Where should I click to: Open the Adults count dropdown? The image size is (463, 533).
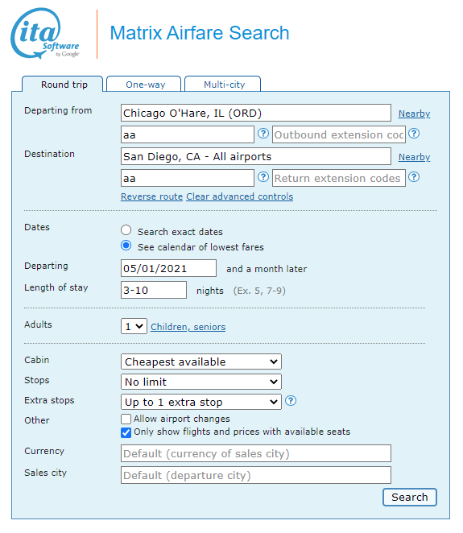click(x=134, y=326)
